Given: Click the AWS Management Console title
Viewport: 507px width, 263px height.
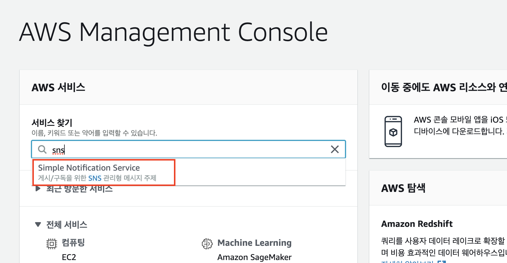Looking at the screenshot, I should [173, 32].
